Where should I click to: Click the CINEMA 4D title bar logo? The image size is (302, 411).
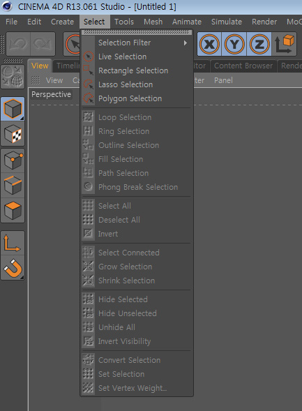pyautogui.click(x=6, y=6)
